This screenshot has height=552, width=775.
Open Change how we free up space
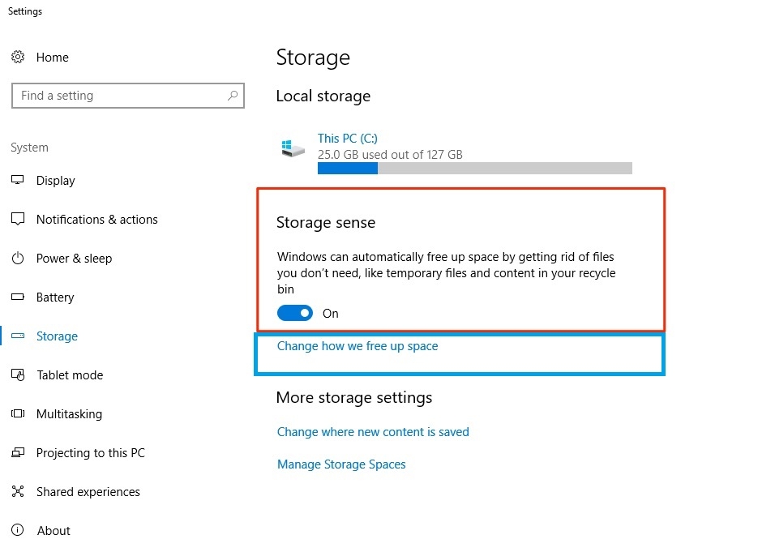[357, 346]
